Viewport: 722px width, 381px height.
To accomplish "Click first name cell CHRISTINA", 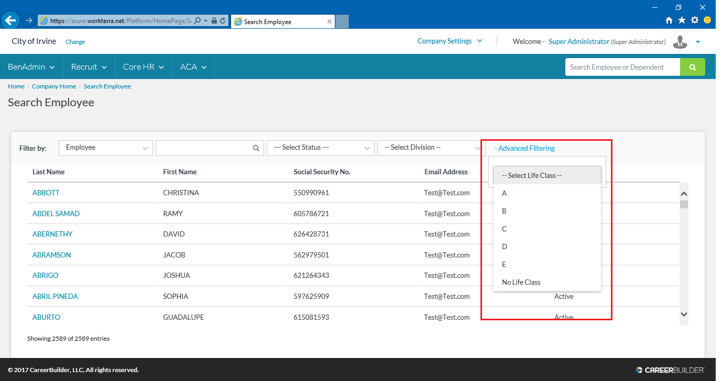I will coord(181,193).
